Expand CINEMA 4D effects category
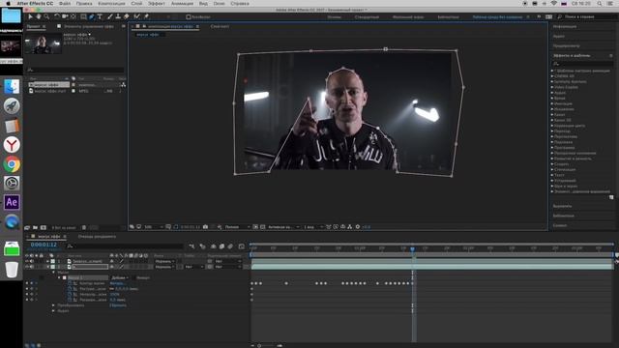 click(552, 76)
